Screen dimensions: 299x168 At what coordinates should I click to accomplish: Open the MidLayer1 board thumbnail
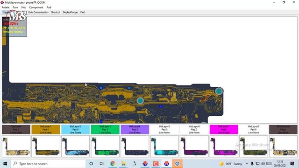tap(46, 146)
